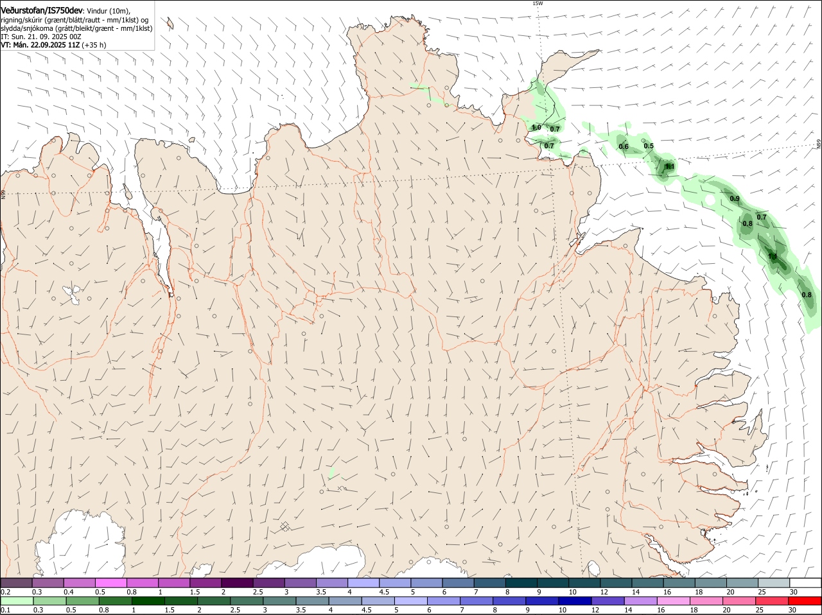Pick the light violet swatch labeled 14 in lower legend
The height and width of the screenshot is (615, 822).
pos(640,601)
